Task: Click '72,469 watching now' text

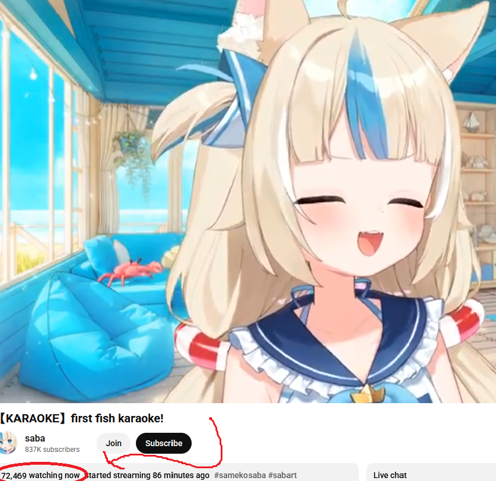Action: tap(41, 475)
